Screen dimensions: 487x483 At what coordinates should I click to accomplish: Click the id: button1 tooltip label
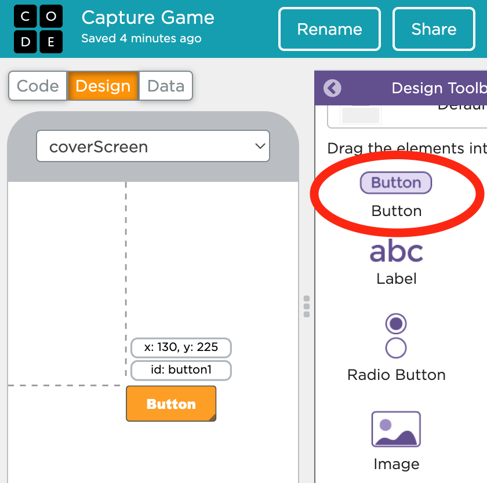click(x=181, y=370)
